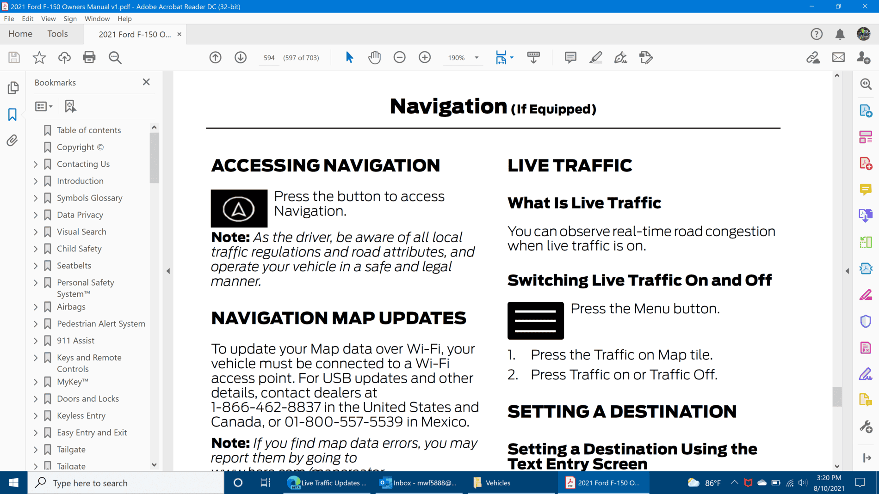Go to next page arrow
The width and height of the screenshot is (879, 494).
(x=240, y=57)
